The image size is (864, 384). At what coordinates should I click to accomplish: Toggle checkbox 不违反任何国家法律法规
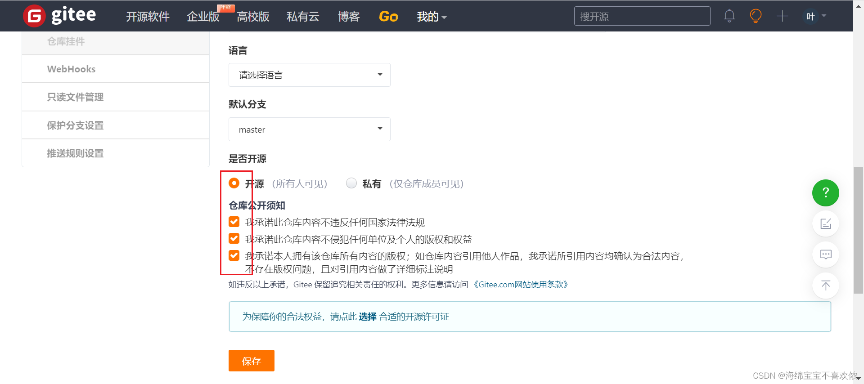pyautogui.click(x=234, y=222)
